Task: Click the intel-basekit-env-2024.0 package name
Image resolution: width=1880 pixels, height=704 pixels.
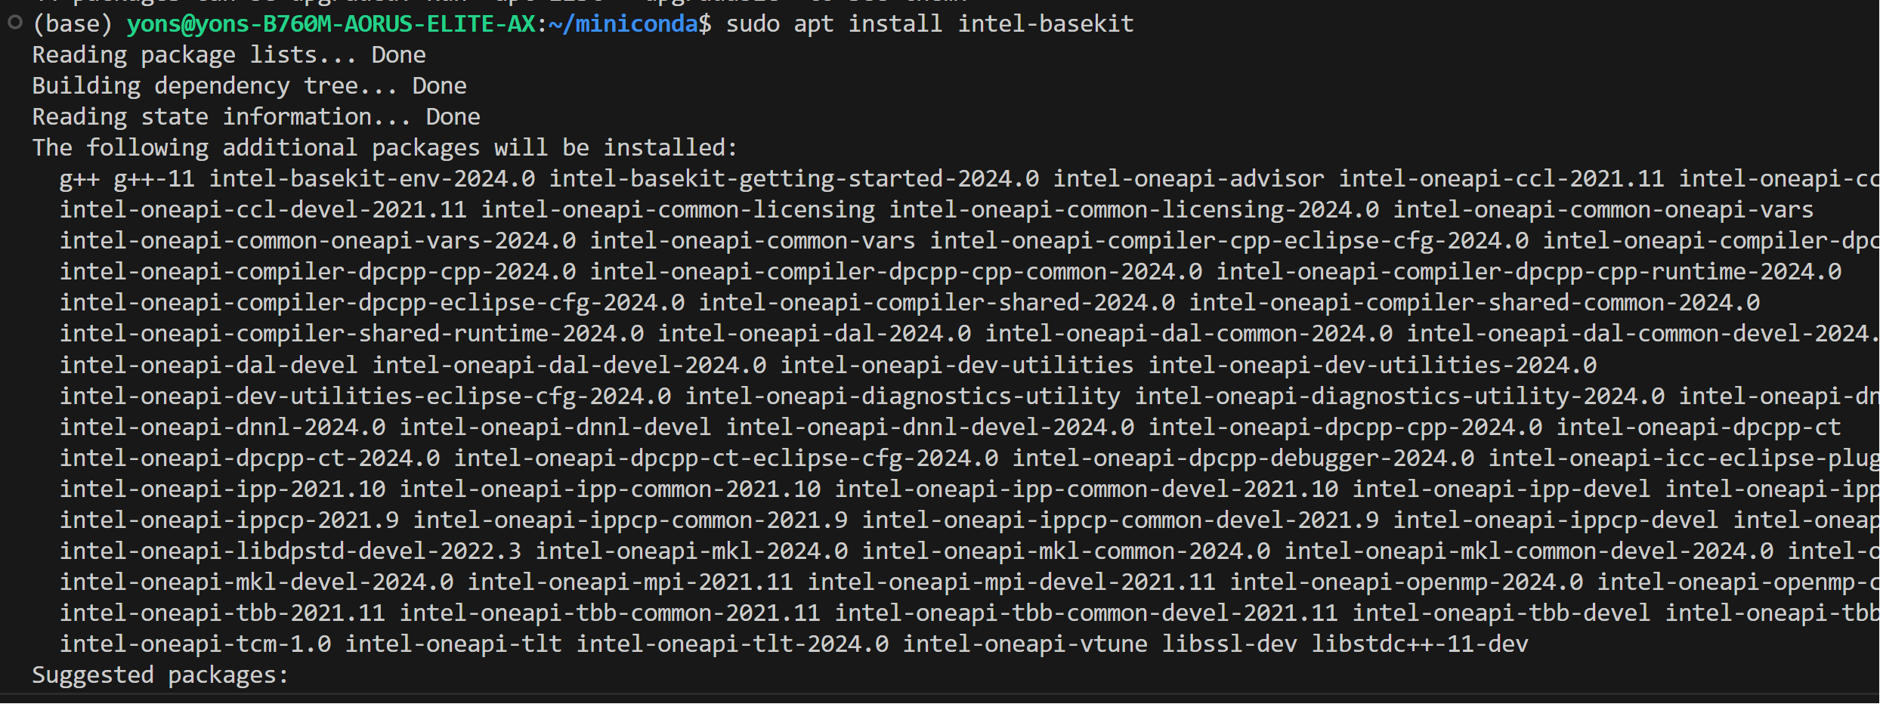Action: [x=373, y=179]
